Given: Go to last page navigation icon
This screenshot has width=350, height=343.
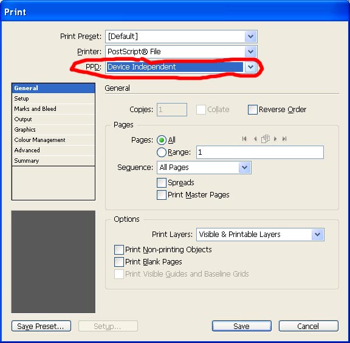Looking at the screenshot, I should 284,139.
